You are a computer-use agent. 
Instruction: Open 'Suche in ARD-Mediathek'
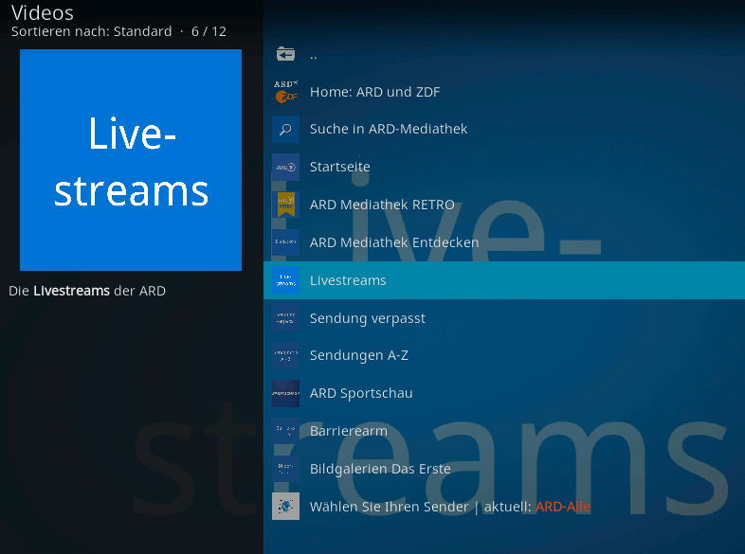coord(504,129)
